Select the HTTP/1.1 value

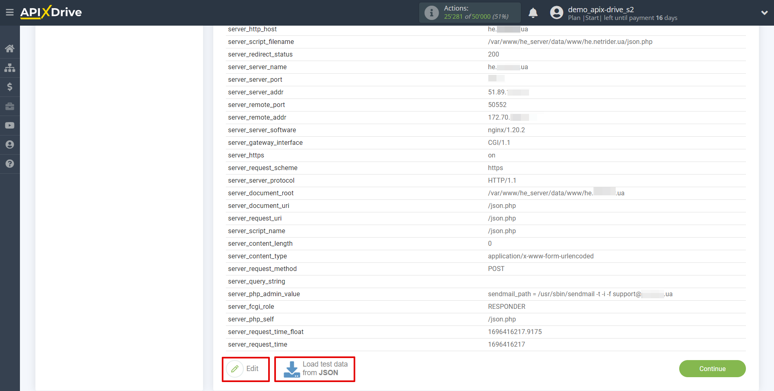coord(502,181)
